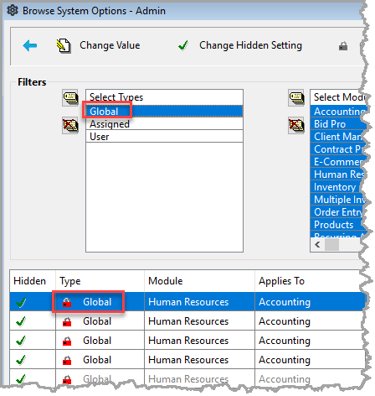Click the Change Value button label

(110, 45)
